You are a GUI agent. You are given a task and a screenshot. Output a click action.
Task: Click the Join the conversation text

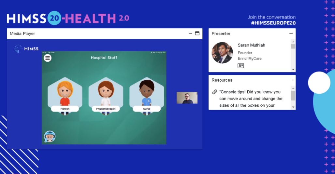(x=271, y=17)
